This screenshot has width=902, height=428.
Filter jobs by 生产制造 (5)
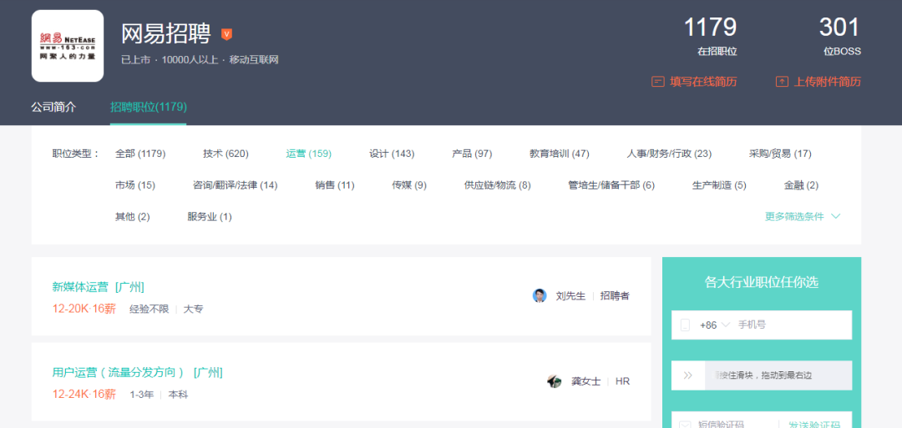(x=720, y=185)
